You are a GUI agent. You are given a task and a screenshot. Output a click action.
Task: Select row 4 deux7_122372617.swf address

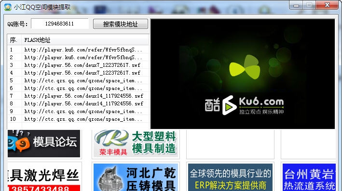(x=78, y=73)
